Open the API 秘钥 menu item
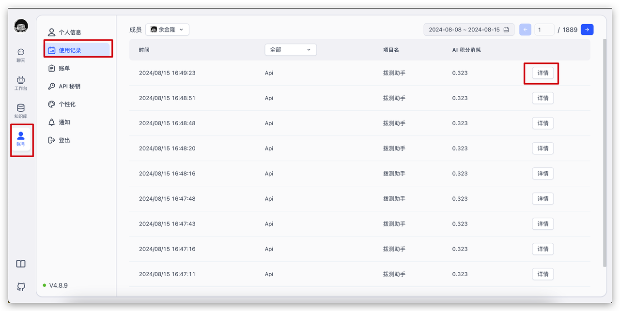Image resolution: width=620 pixels, height=311 pixels. coord(69,86)
